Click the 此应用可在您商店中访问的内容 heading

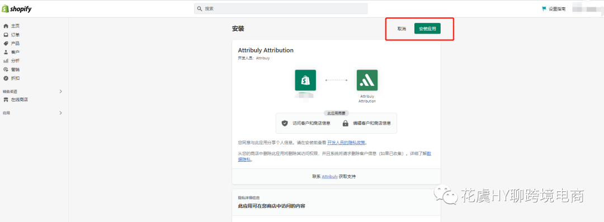[x=272, y=206]
